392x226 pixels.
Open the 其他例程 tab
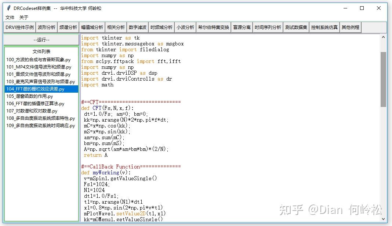tap(350, 27)
